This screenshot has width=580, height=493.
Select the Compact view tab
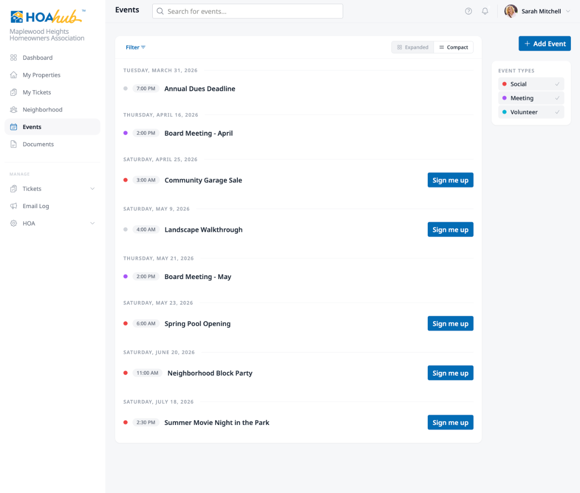pos(453,47)
